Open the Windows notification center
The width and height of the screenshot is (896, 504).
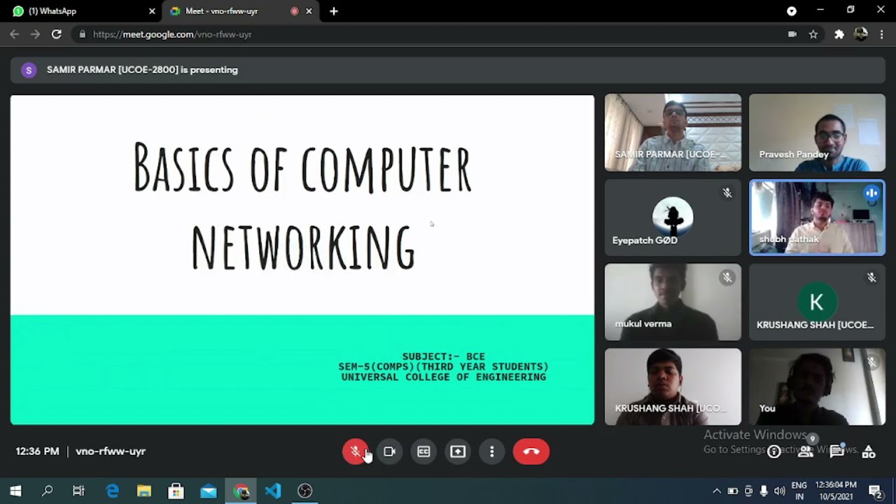click(x=875, y=491)
